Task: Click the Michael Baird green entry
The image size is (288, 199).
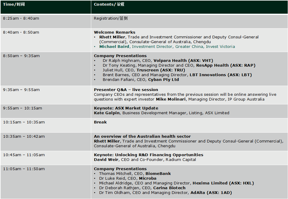Action: click(167, 46)
